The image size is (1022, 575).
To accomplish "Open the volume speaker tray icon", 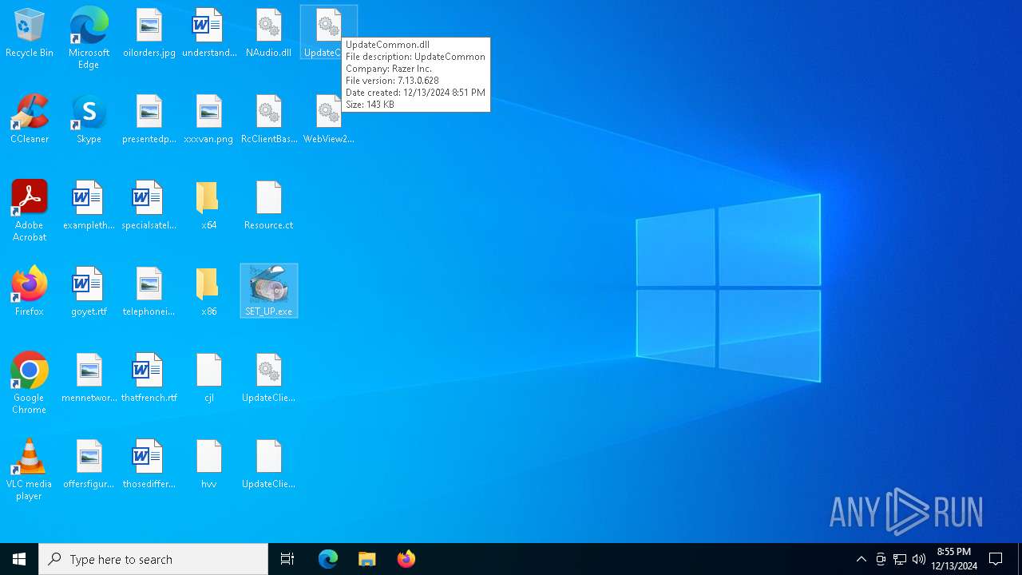I will (919, 559).
